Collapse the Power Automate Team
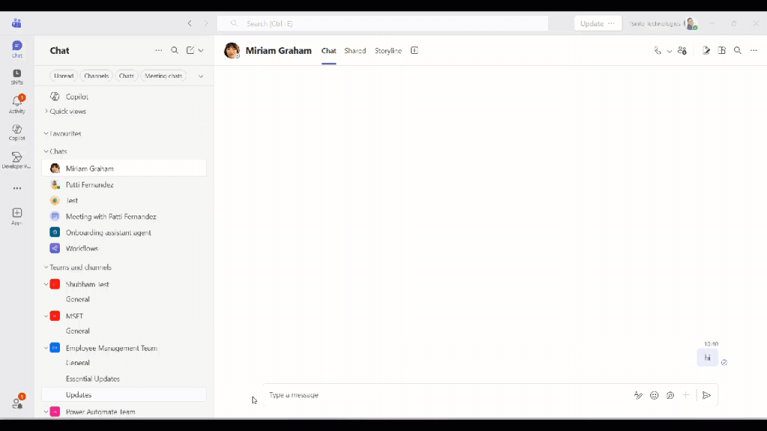 [x=46, y=412]
